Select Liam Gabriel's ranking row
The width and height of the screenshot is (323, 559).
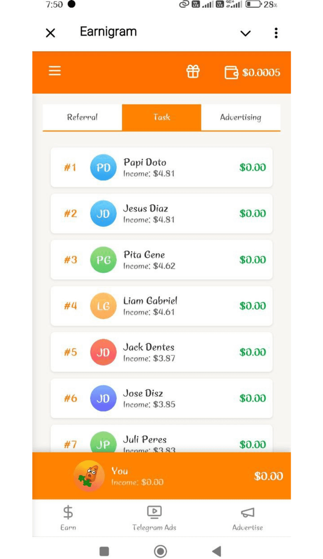coord(161,306)
